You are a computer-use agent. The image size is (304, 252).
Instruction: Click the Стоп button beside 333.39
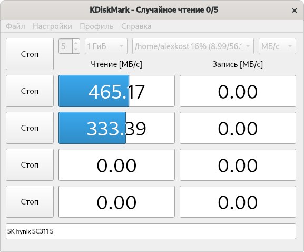(x=30, y=128)
